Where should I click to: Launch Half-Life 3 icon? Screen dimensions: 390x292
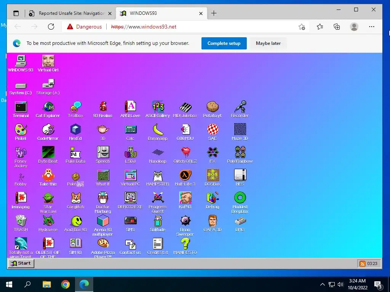[x=185, y=178]
